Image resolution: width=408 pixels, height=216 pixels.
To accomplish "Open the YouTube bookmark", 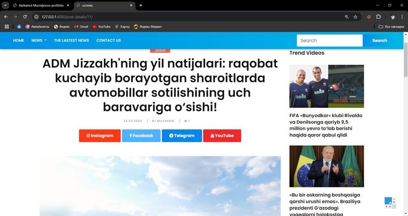I will click(x=102, y=27).
